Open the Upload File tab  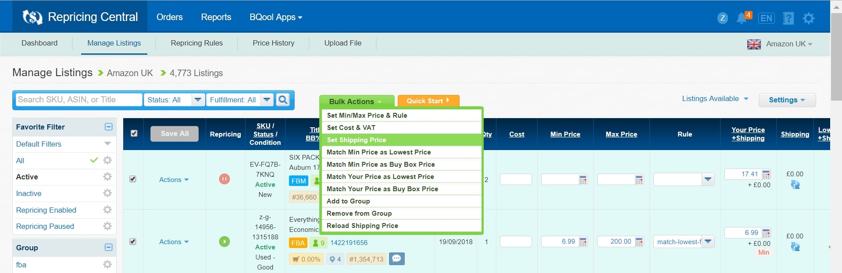pos(343,43)
